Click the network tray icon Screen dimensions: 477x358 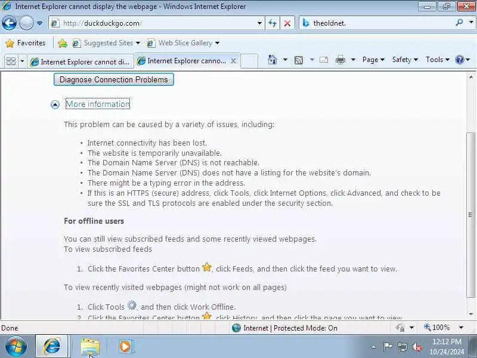(x=402, y=347)
